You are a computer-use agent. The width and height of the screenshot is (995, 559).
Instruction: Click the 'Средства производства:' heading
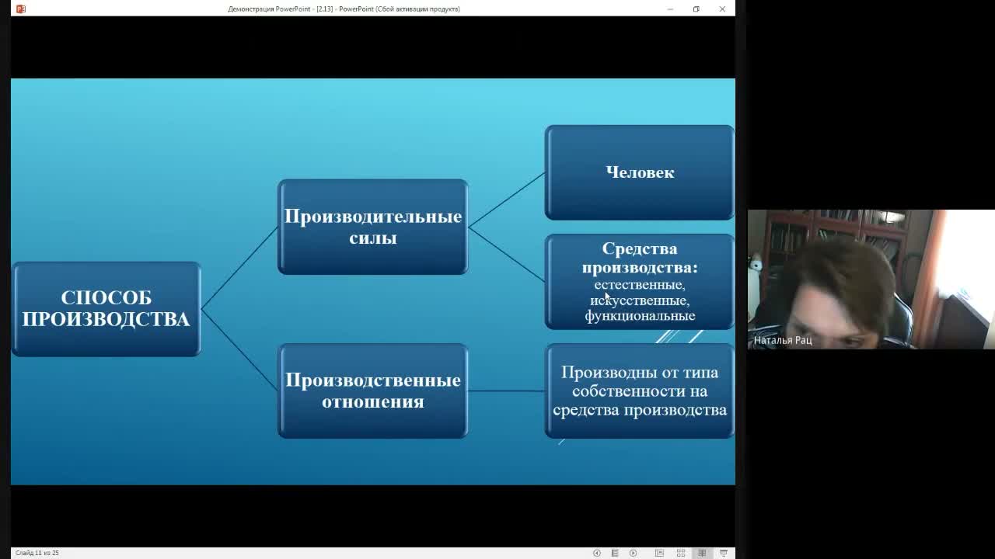pos(640,258)
